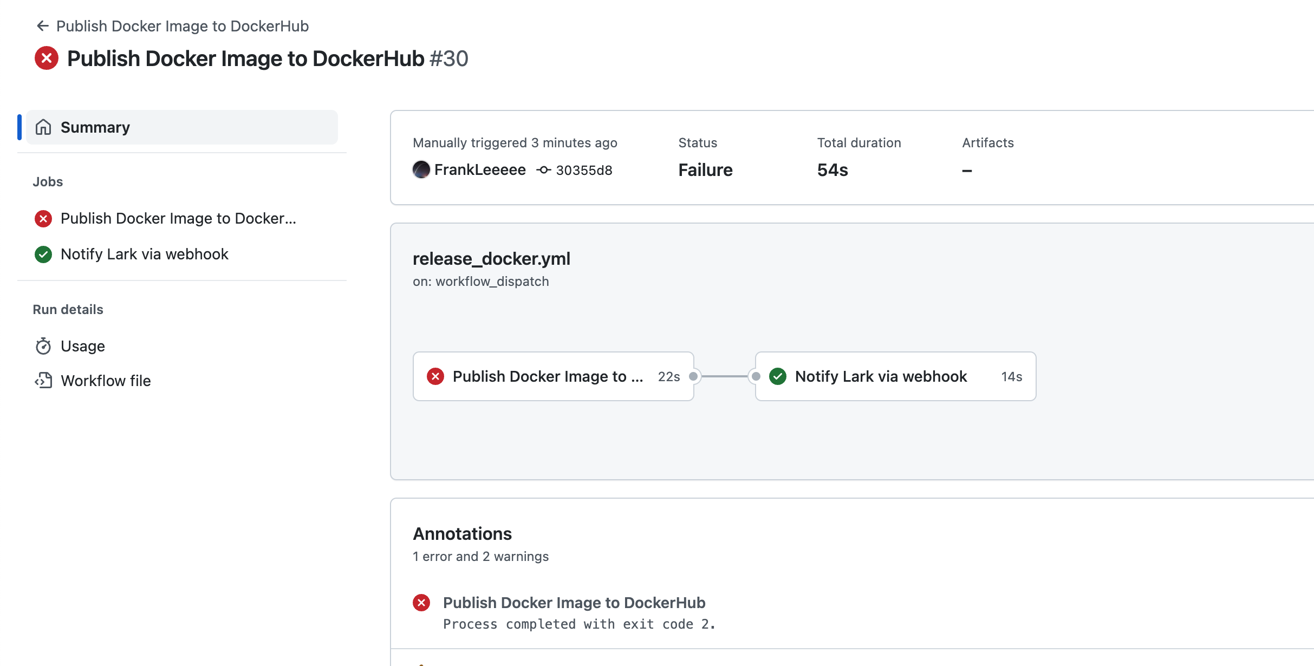Click the Usage stopwatch icon
This screenshot has height=666, width=1314.
[x=43, y=346]
